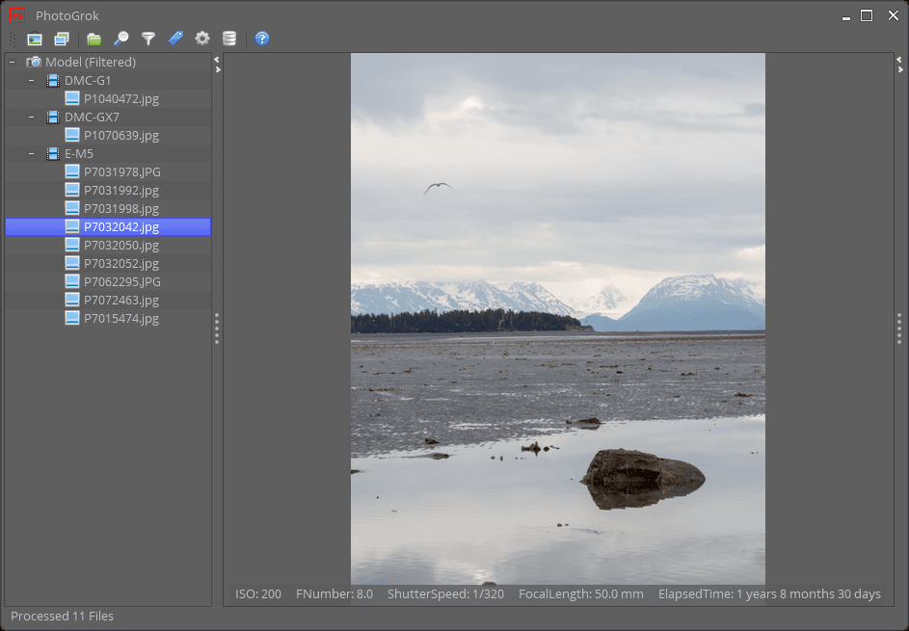Select P1070639.jpg file
Image resolution: width=909 pixels, height=631 pixels.
(x=120, y=136)
